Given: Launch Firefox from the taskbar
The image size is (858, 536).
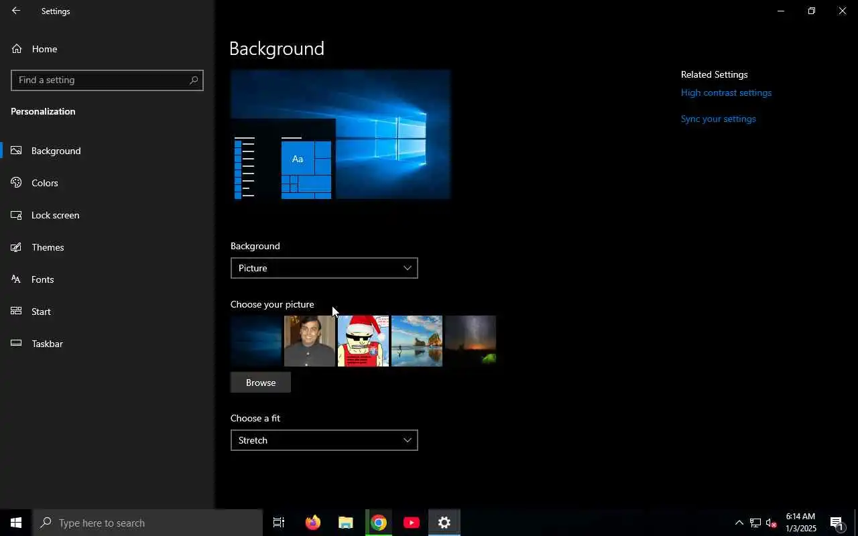Looking at the screenshot, I should pos(312,523).
